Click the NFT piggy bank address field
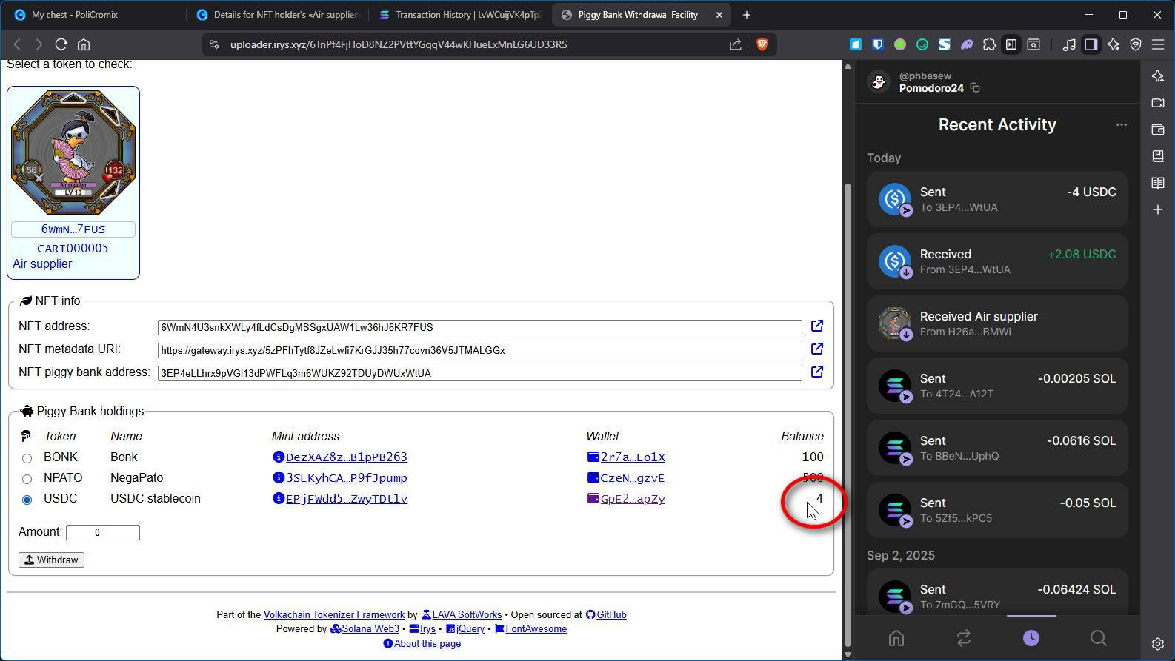1175x661 pixels. (479, 373)
